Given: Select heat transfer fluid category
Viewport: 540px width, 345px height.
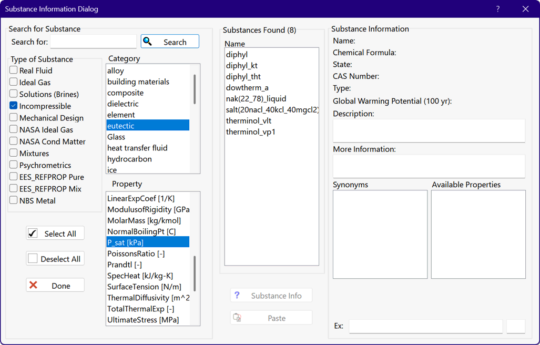Looking at the screenshot, I should coord(137,148).
